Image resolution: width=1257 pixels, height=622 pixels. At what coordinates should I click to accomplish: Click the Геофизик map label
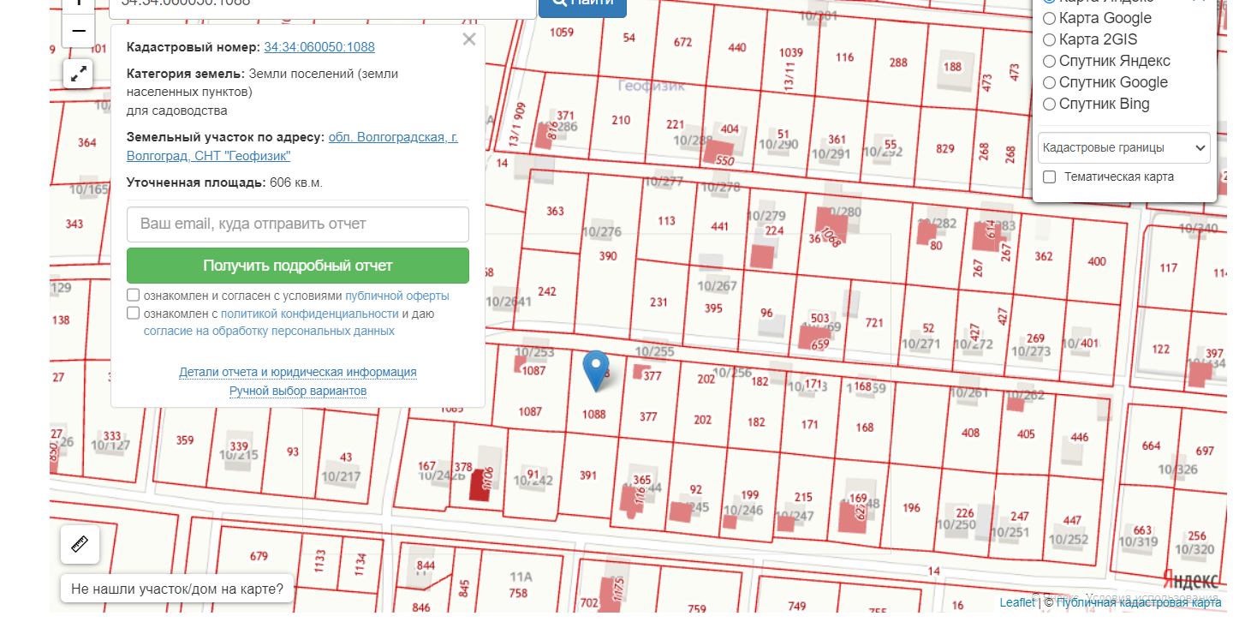tap(651, 86)
